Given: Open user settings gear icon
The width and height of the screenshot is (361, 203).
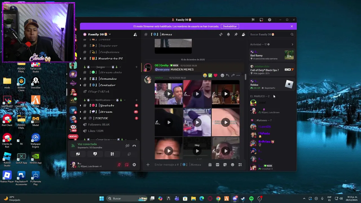Looking at the screenshot, I should tap(134, 165).
